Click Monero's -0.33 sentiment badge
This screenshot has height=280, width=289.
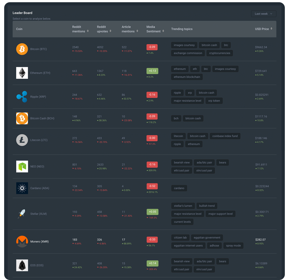152,240
